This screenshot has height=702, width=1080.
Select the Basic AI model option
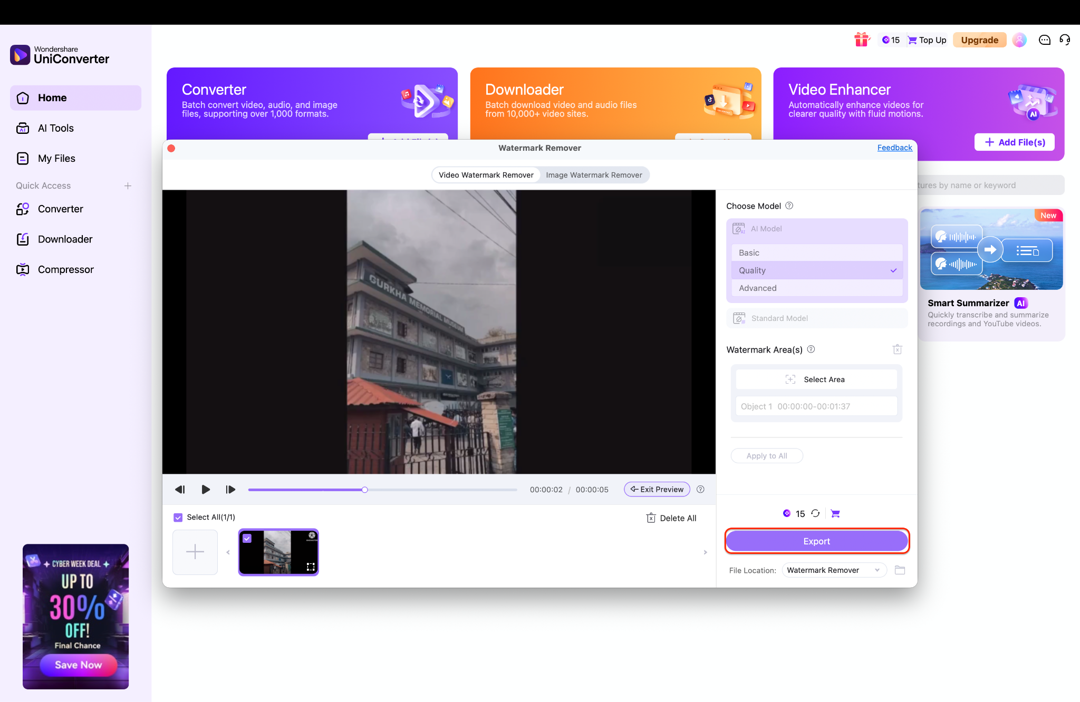tap(816, 252)
